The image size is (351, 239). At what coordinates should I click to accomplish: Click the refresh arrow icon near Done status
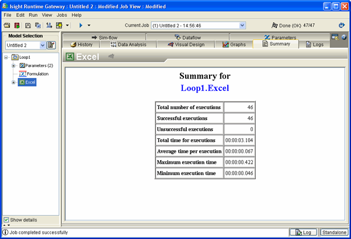click(x=342, y=26)
